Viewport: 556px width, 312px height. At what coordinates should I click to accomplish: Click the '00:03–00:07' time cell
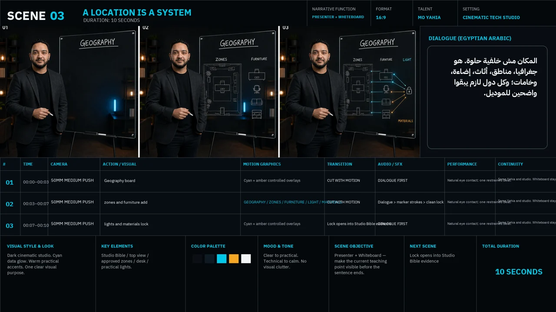36,204
